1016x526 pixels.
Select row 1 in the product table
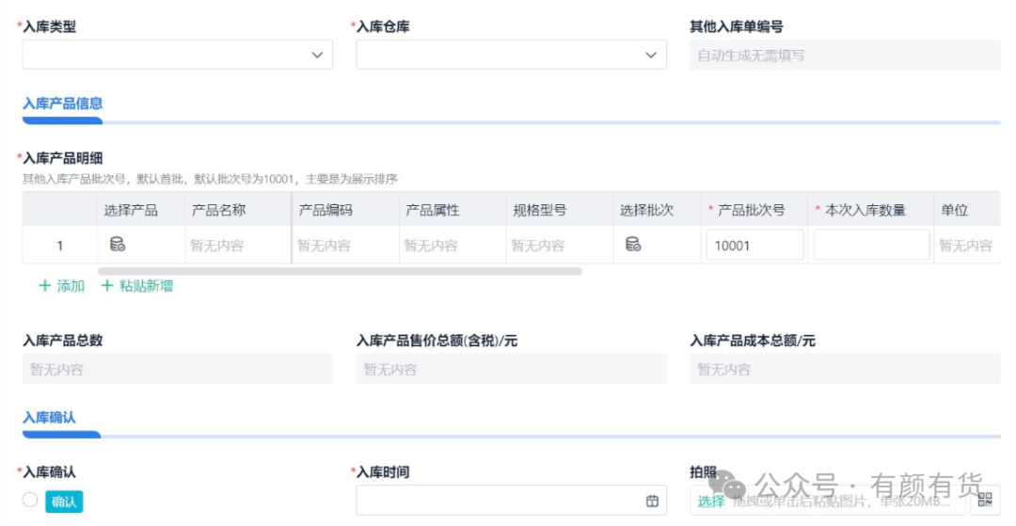[59, 246]
